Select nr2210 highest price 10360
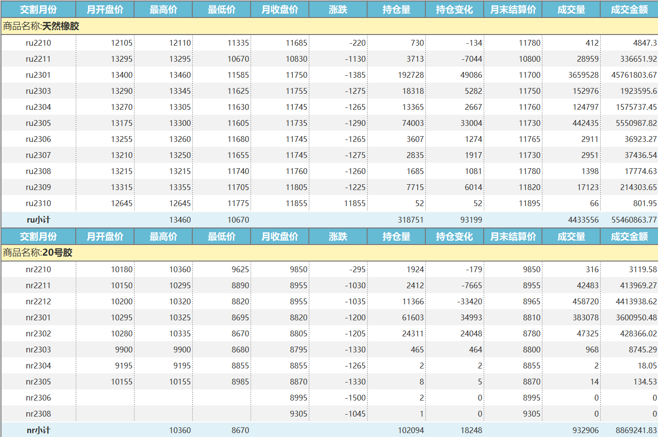 180,269
